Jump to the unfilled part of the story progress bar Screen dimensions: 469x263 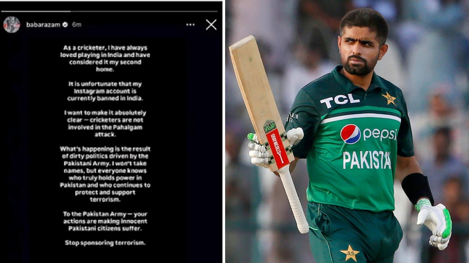(x=144, y=11)
